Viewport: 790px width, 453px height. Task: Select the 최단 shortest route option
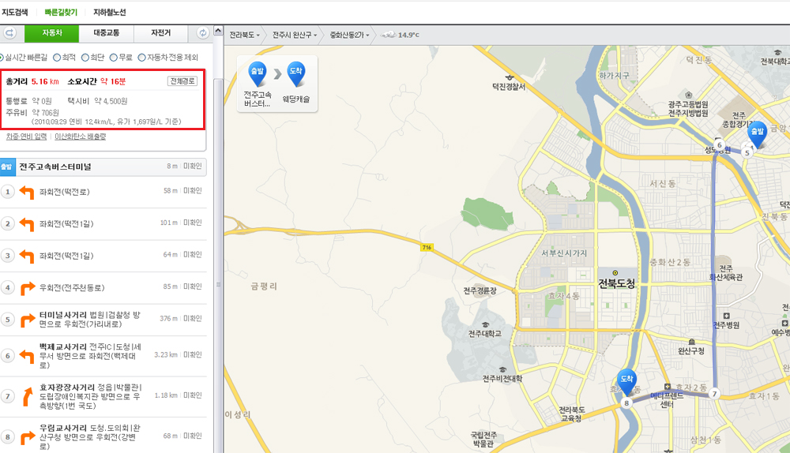pyautogui.click(x=85, y=57)
